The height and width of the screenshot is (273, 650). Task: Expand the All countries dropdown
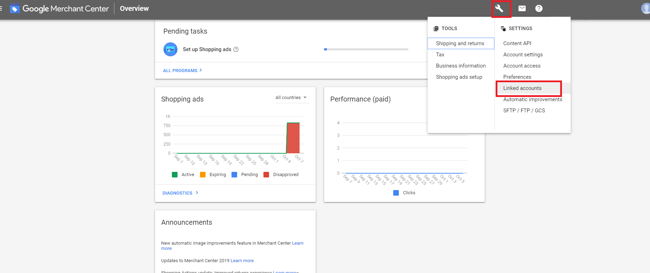tap(291, 98)
